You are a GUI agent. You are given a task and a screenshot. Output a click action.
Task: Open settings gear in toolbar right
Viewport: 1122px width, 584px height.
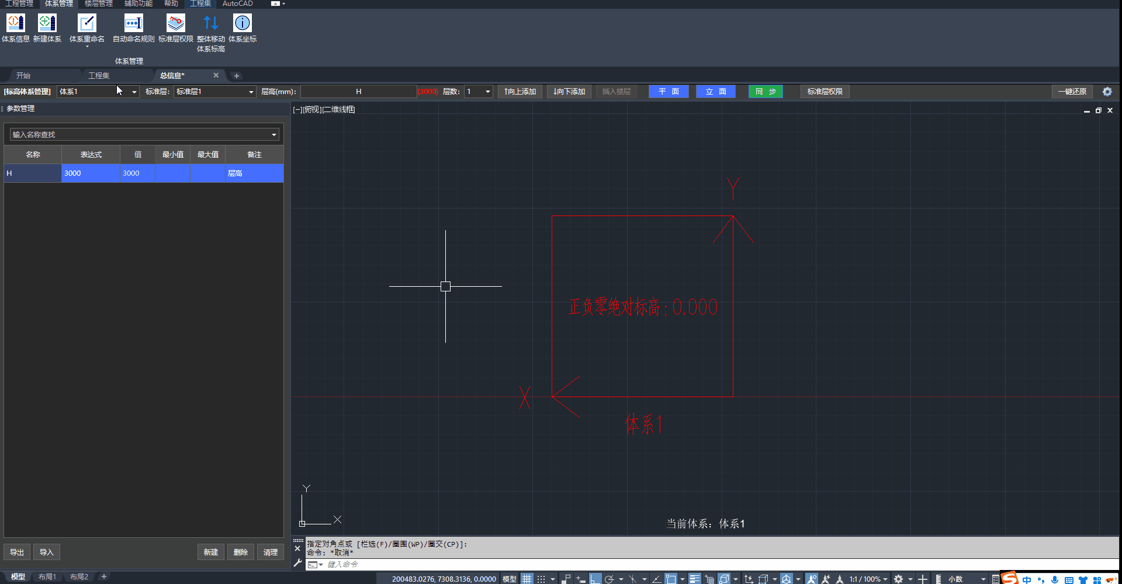click(1107, 92)
